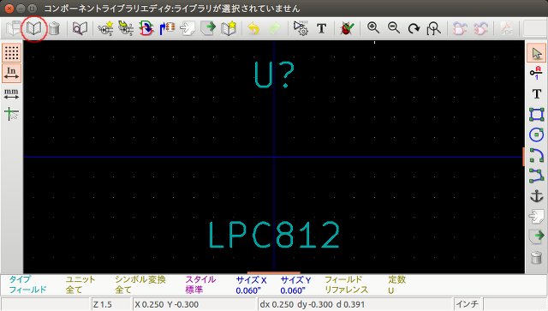Select the draw rectangle tool
The image size is (548, 311).
click(537, 115)
